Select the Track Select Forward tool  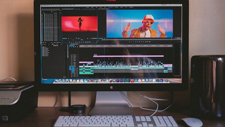68,46
